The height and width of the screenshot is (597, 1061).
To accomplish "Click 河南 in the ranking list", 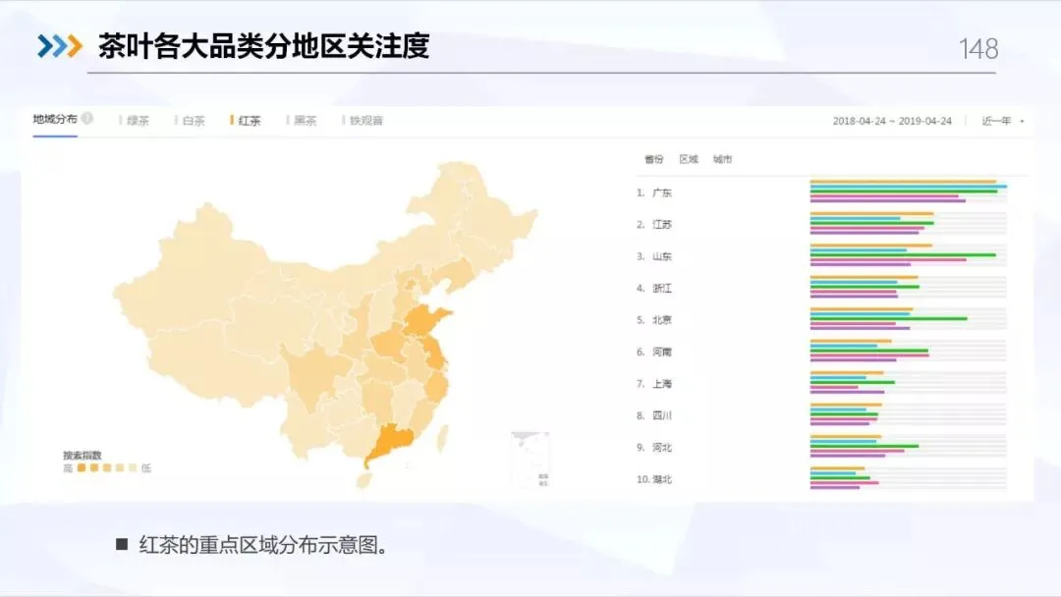I will point(662,352).
